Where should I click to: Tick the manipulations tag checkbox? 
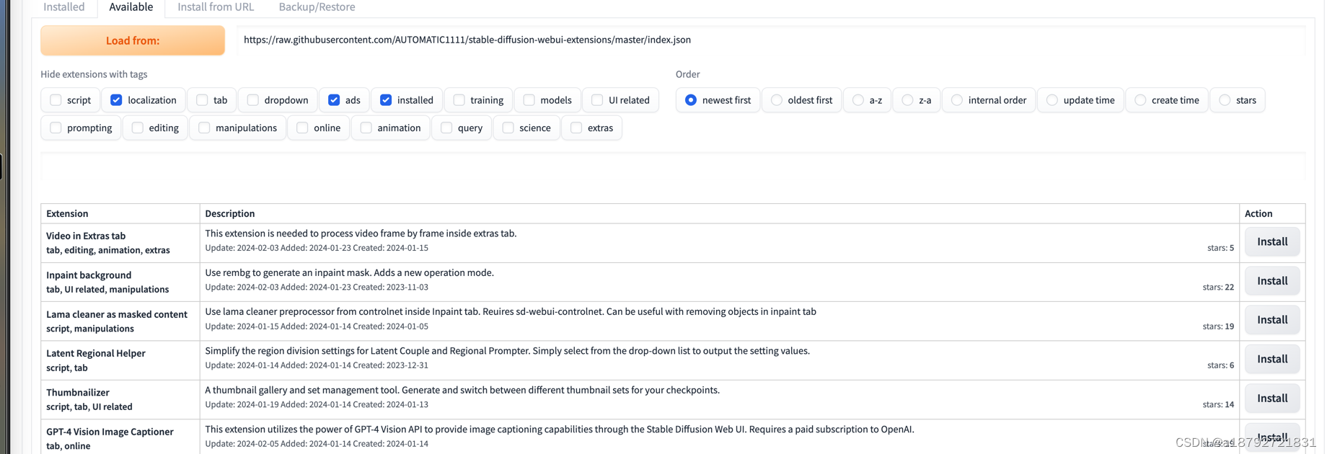204,128
